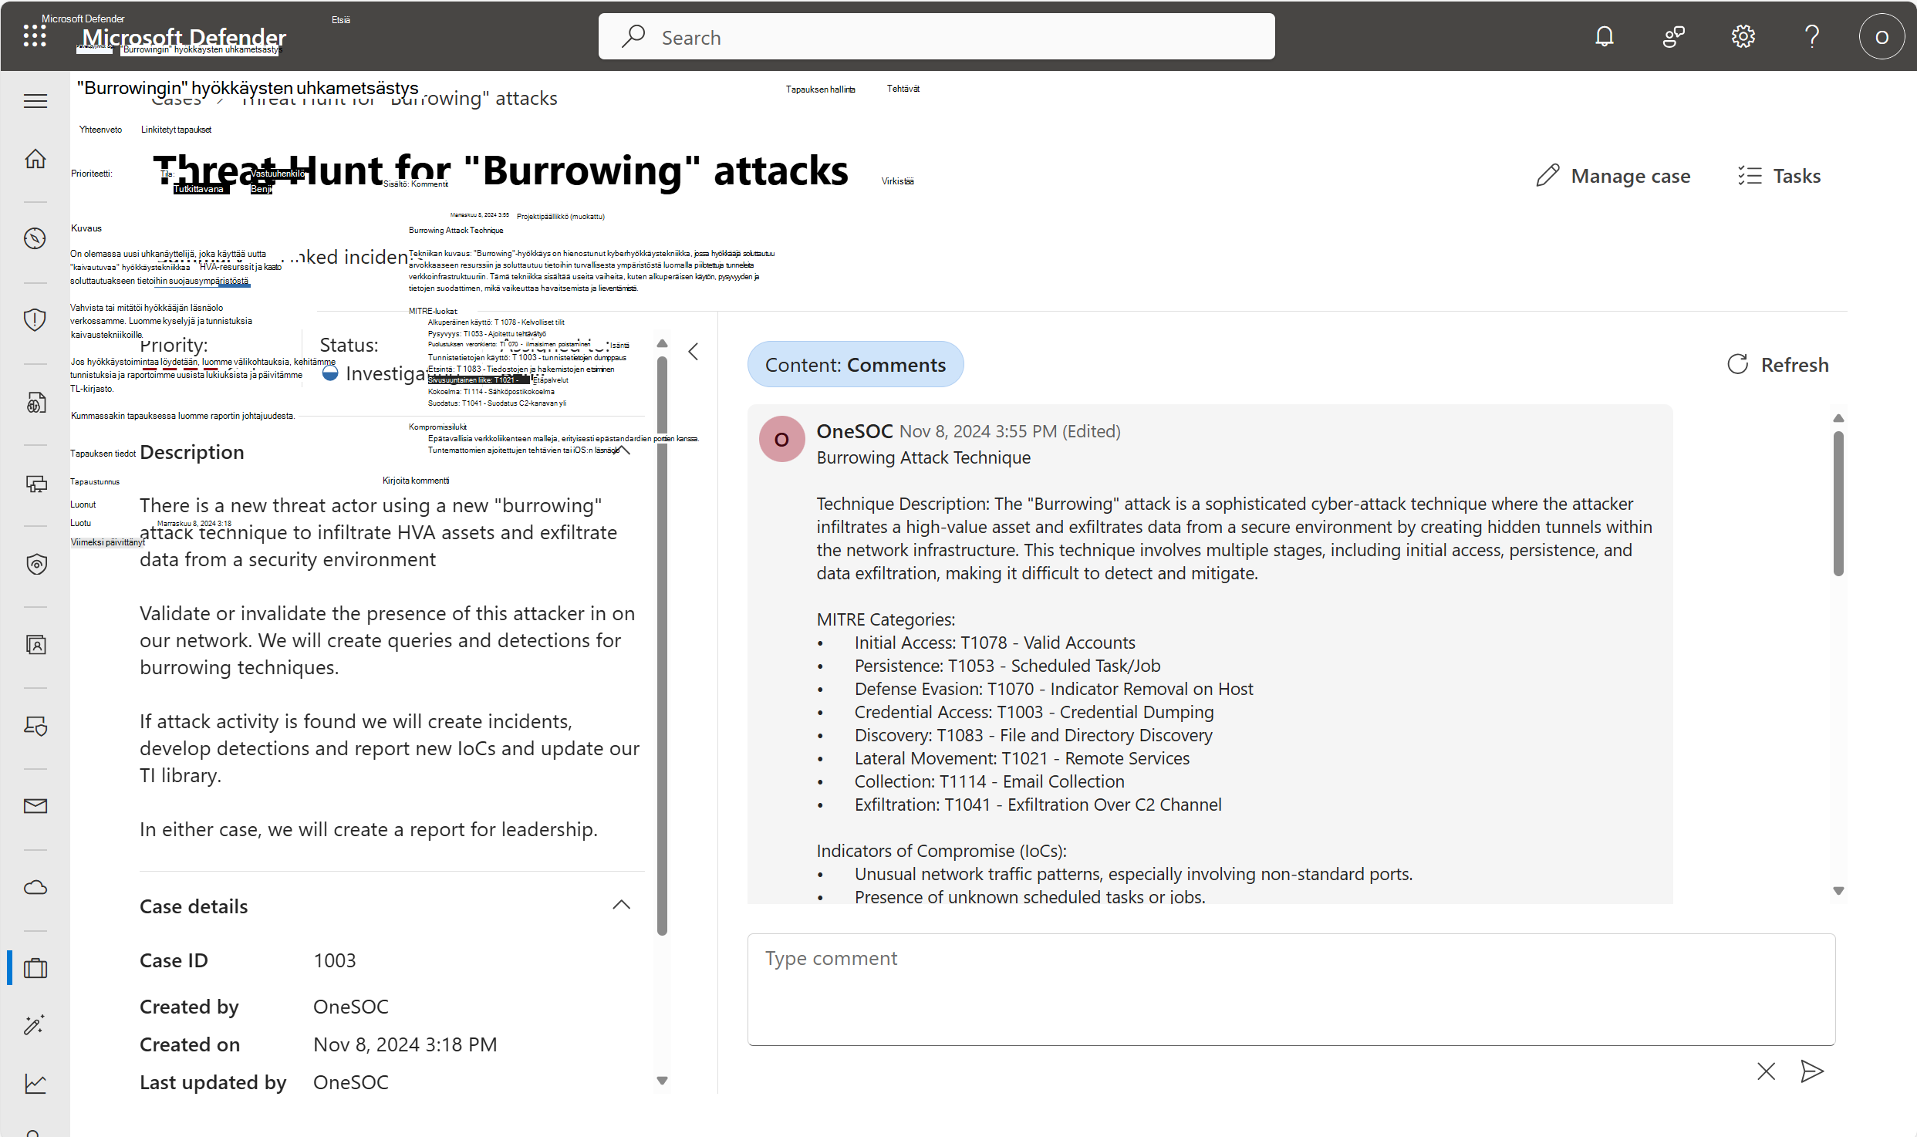Open the settings gear icon
Image resolution: width=1917 pixels, height=1137 pixels.
[x=1743, y=36]
